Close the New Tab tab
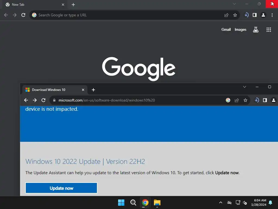The width and height of the screenshot is (278, 209). coord(63,5)
